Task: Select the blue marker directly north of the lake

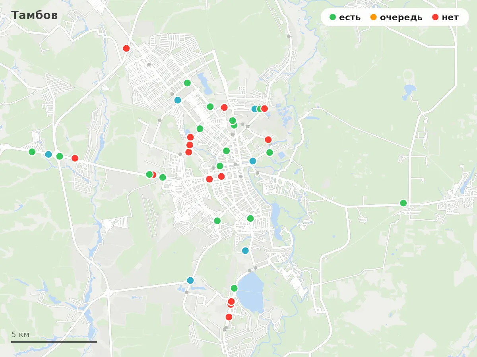Action: tap(245, 251)
